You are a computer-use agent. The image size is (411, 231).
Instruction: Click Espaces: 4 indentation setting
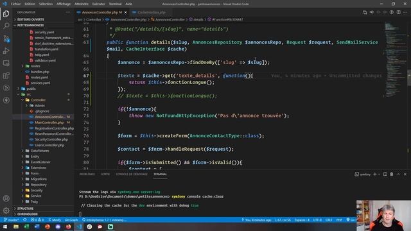(302, 219)
